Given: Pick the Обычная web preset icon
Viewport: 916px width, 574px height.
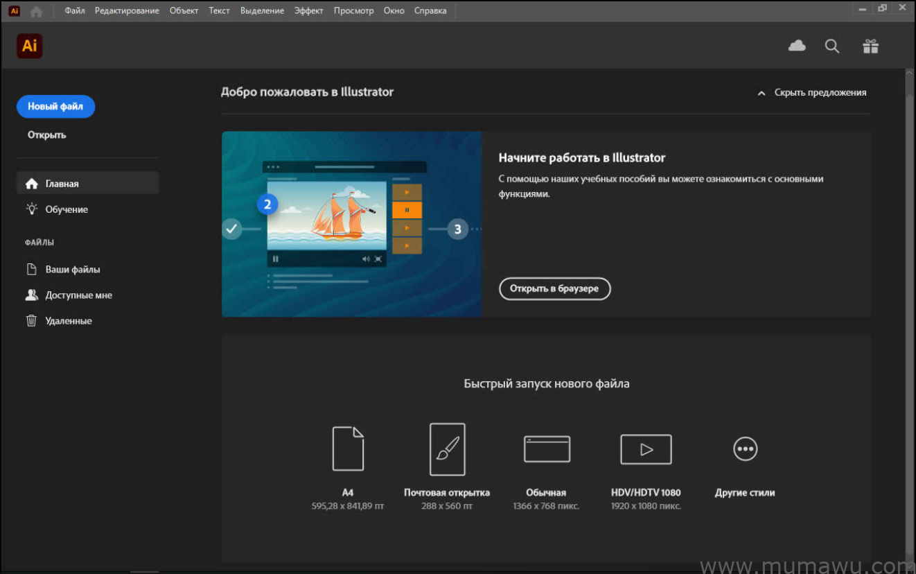Looking at the screenshot, I should (547, 449).
